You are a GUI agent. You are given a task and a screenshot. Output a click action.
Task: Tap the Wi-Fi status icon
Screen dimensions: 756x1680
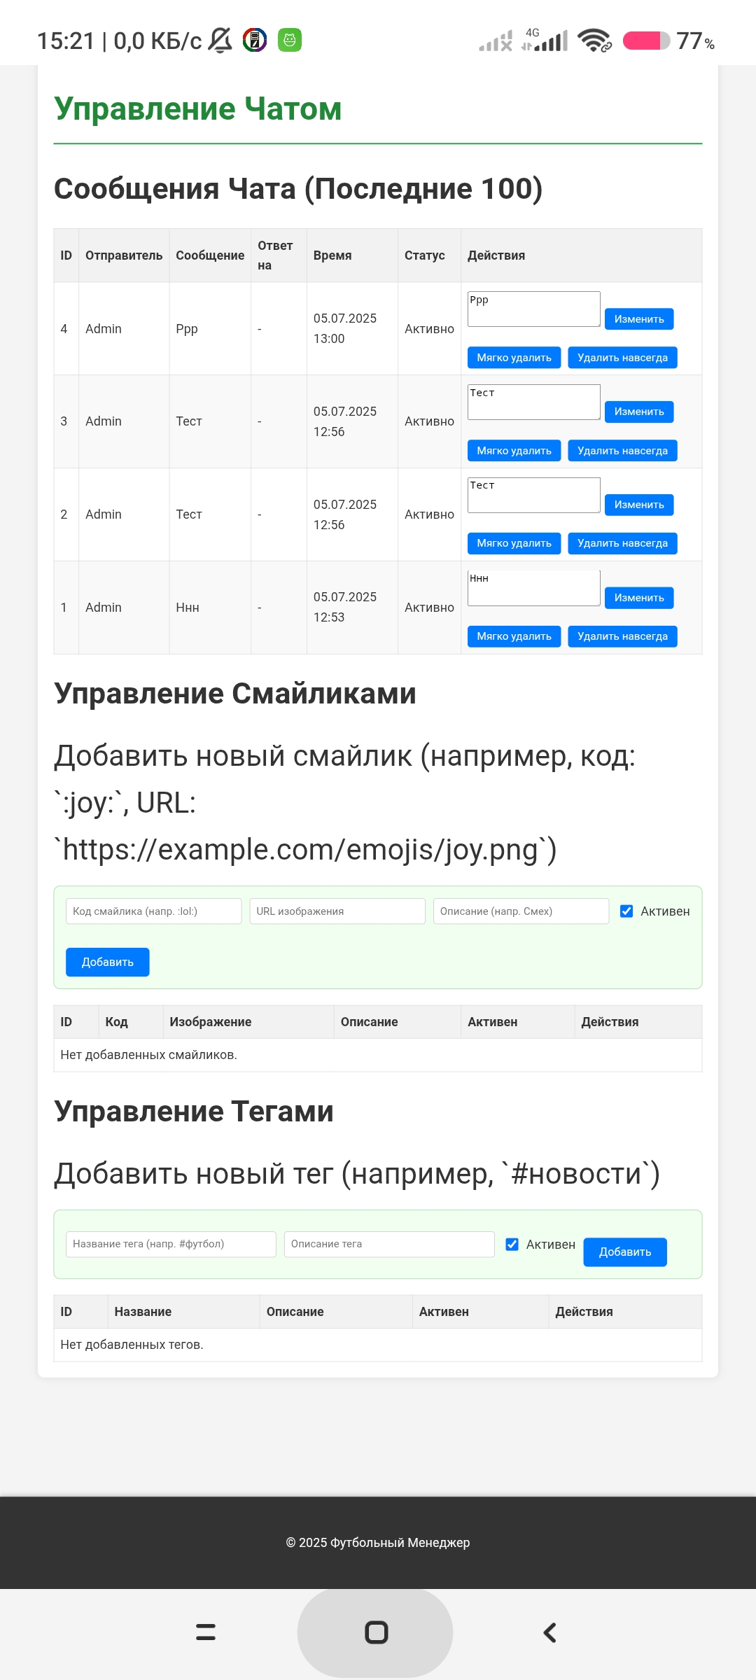(x=594, y=40)
